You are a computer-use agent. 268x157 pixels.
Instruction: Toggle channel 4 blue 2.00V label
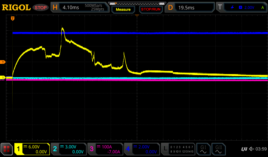(142, 149)
